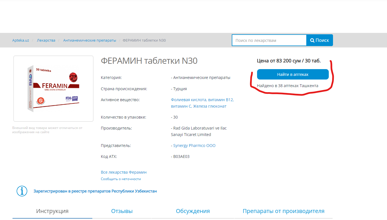
Task: Go to the Лекарства breadcrumb
Action: point(46,40)
